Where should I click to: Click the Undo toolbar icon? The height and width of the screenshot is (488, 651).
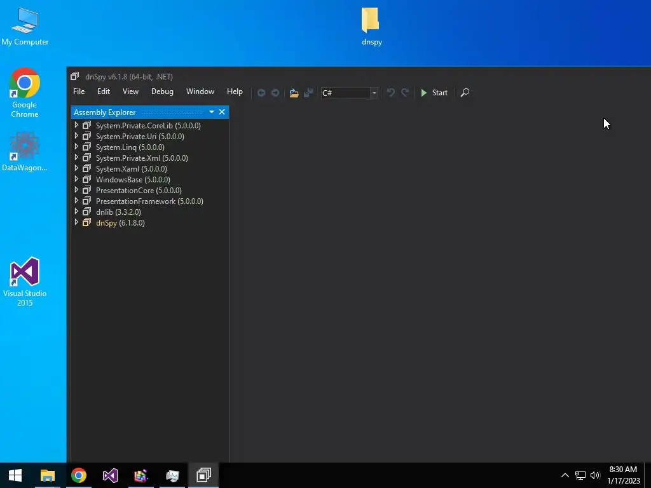point(391,93)
